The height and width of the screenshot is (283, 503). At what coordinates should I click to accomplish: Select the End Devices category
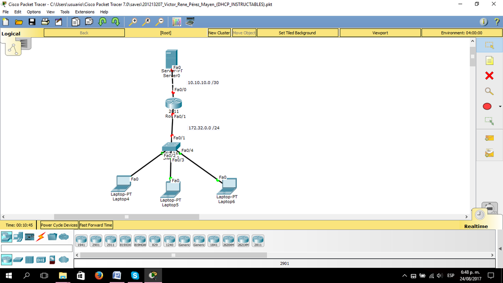coord(18,237)
